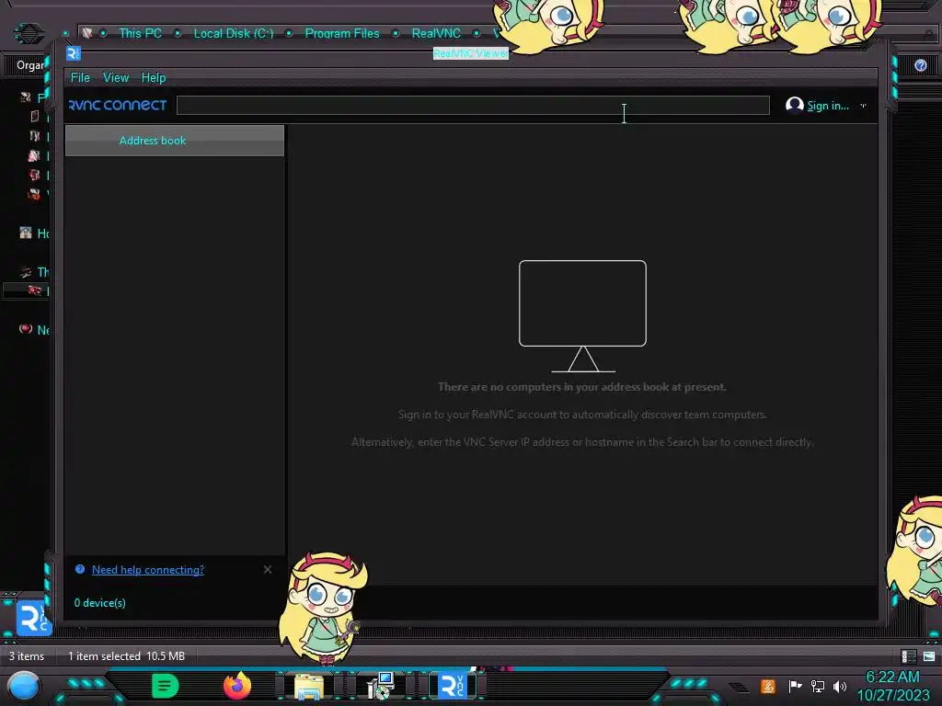The image size is (942, 706).
Task: Open the installer setup taskbar icon
Action: point(381,686)
